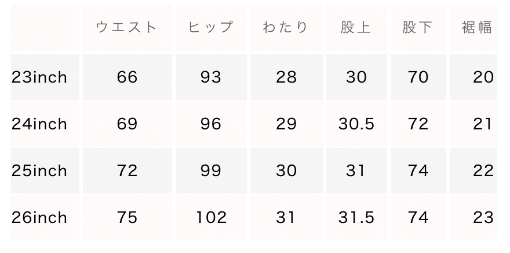This screenshot has height=253, width=510.
Task: Click the わたり column header
Action: (x=286, y=27)
